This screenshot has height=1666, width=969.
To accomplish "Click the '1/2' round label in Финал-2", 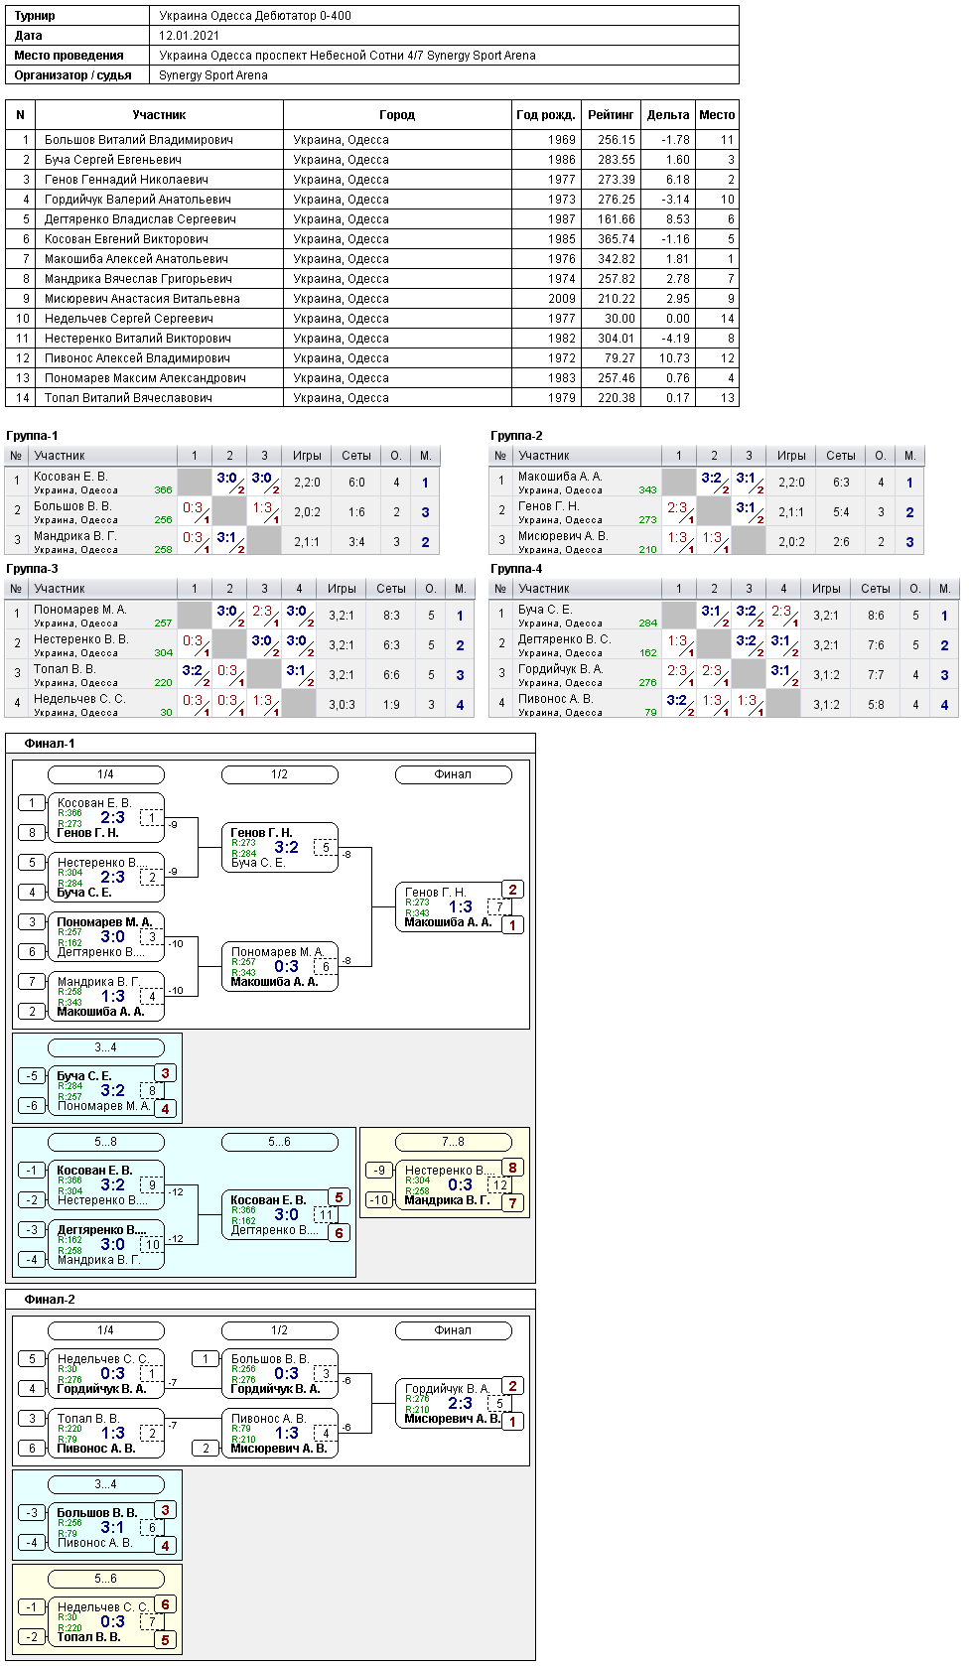I will 279,1330.
